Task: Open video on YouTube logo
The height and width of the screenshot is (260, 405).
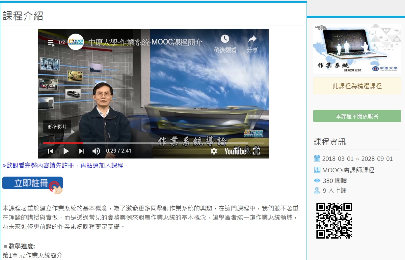Action: coord(235,151)
